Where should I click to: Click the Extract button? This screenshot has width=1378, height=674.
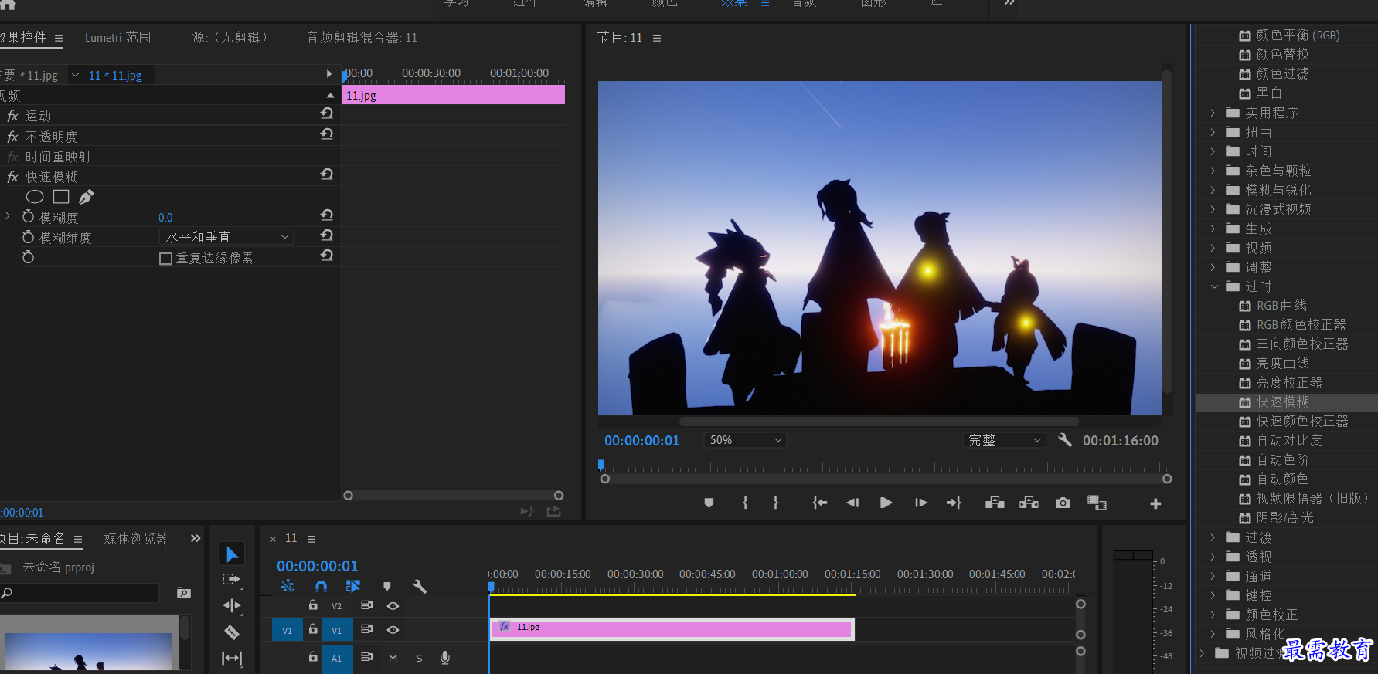pyautogui.click(x=1029, y=503)
